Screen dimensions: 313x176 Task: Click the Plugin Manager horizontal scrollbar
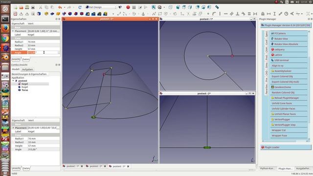tap(285, 141)
